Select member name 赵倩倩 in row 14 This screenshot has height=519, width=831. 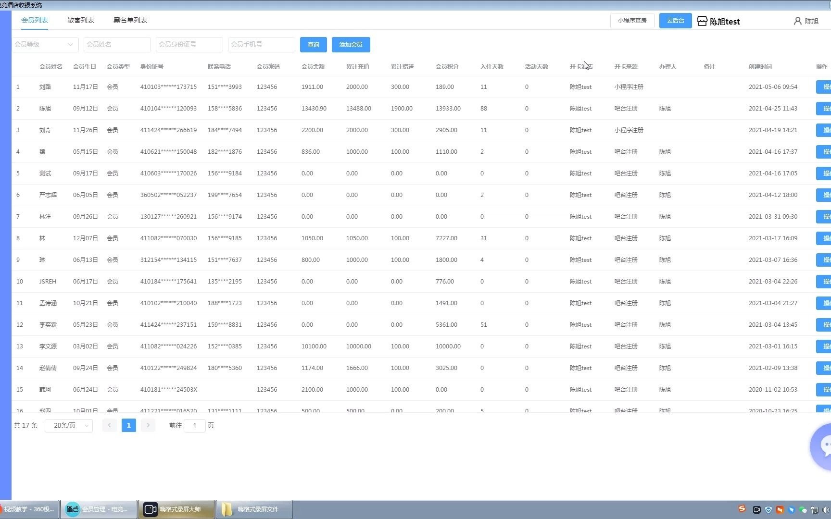(48, 368)
